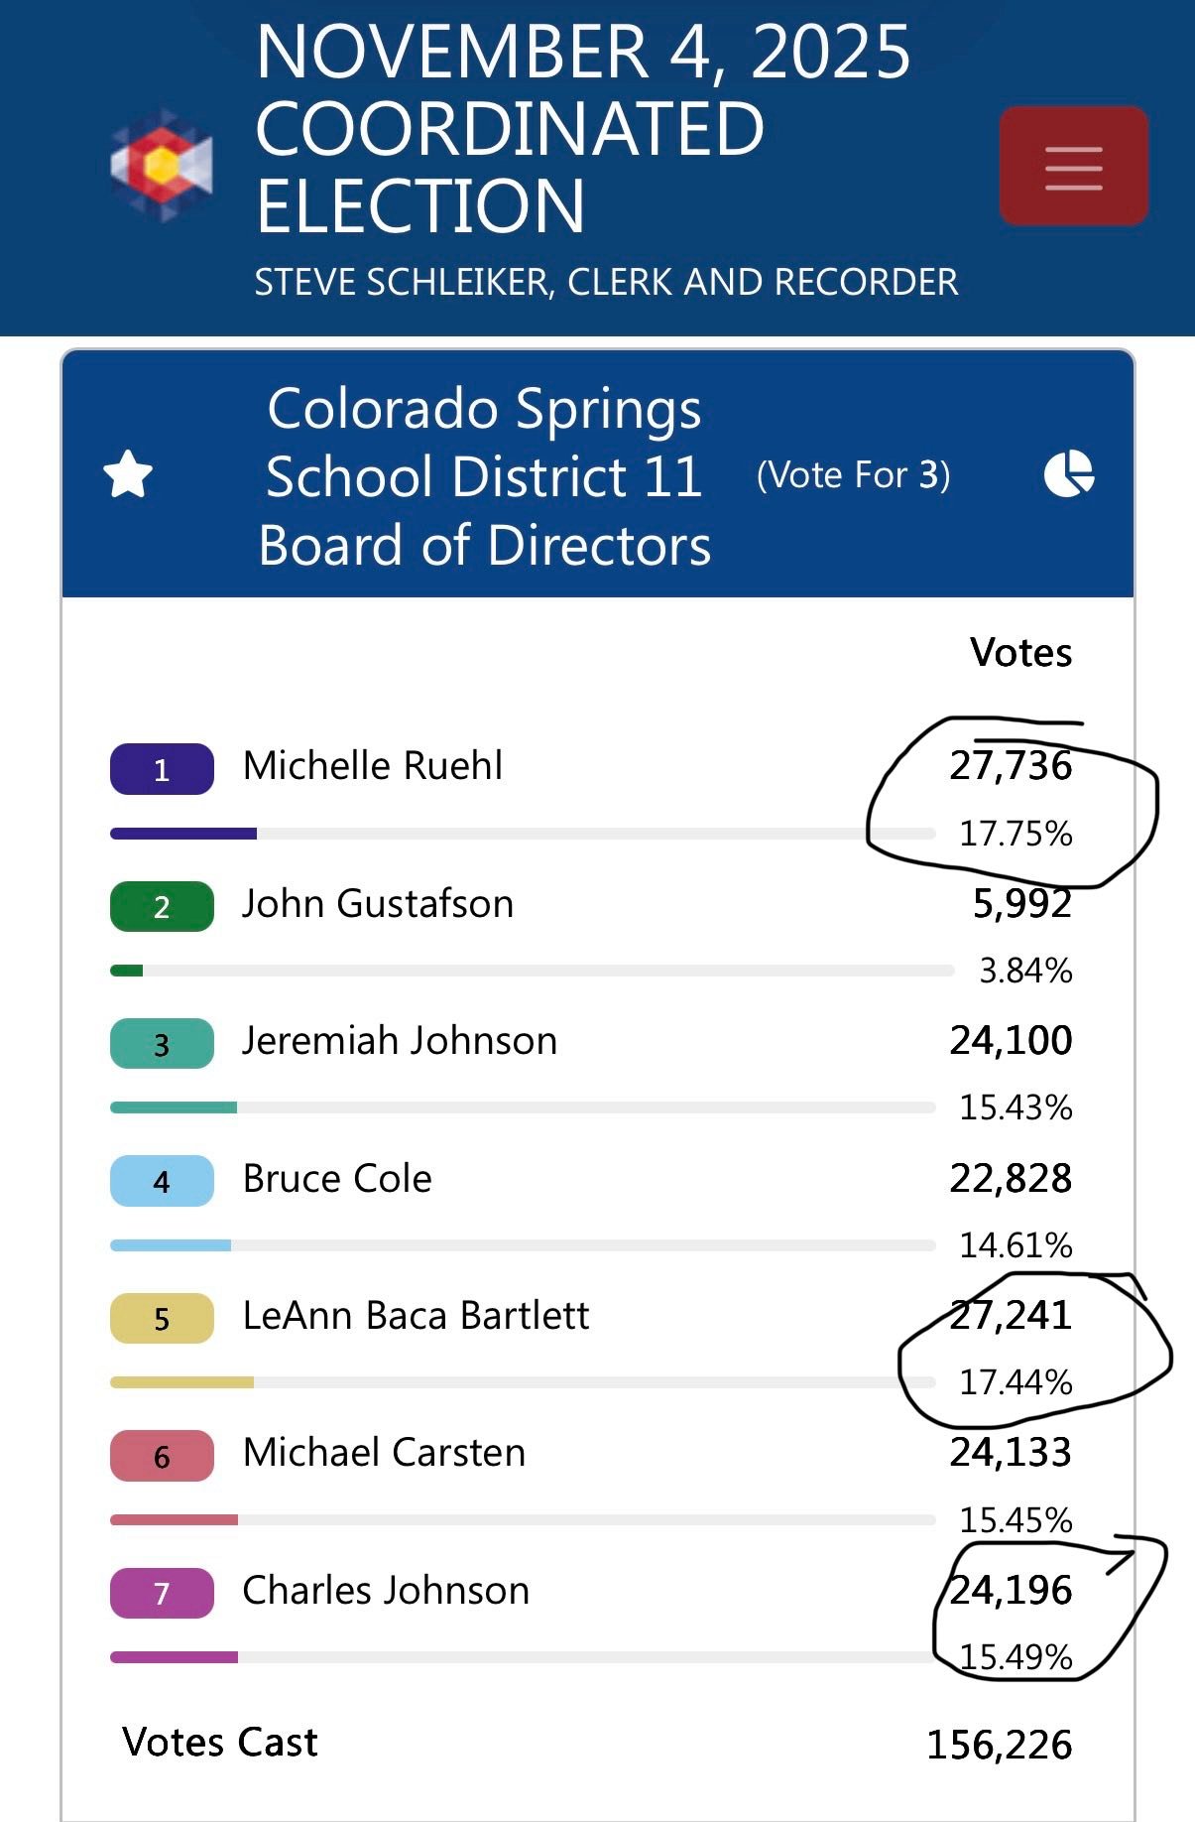Click the teal number 3 badge

(162, 1044)
